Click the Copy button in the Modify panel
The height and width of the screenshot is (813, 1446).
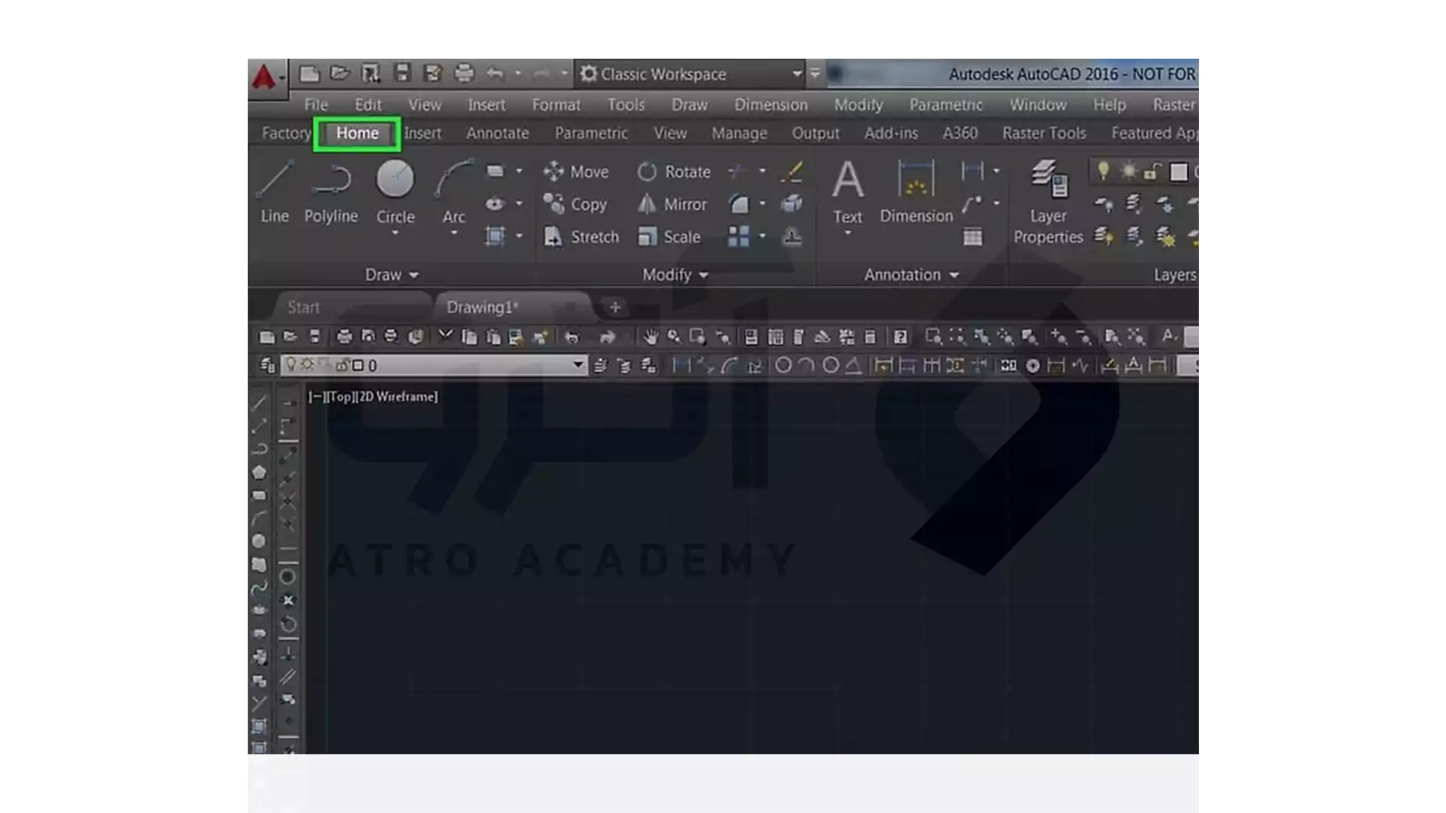tap(575, 204)
